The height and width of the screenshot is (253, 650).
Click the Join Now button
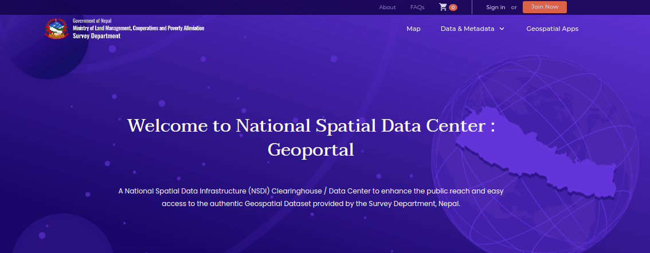pos(545,7)
